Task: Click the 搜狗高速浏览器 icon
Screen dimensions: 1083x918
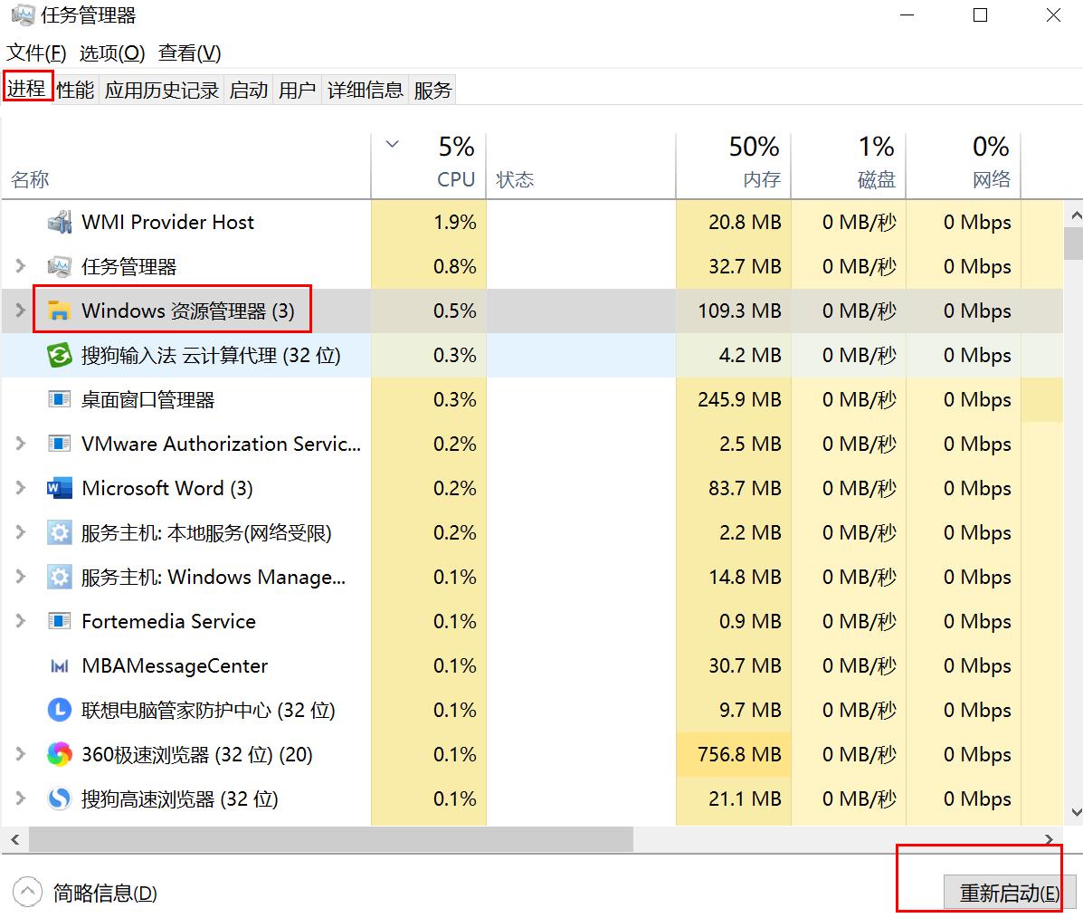Action: click(59, 798)
